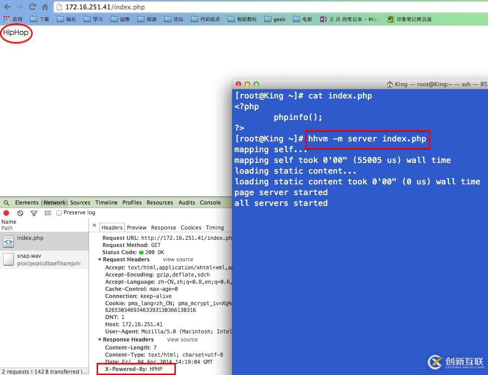Switch to the Console panel tab
The width and height of the screenshot is (488, 375).
point(210,203)
